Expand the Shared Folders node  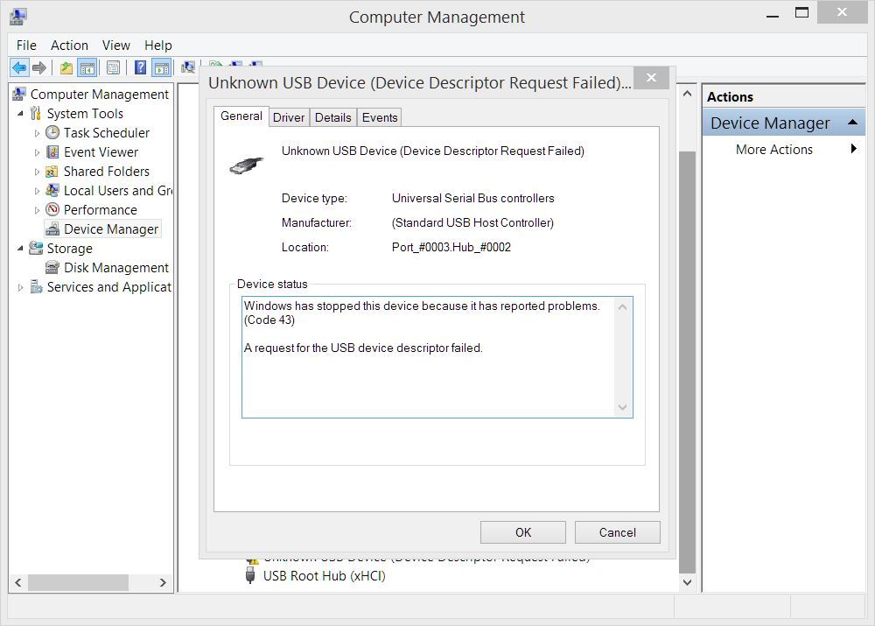37,172
